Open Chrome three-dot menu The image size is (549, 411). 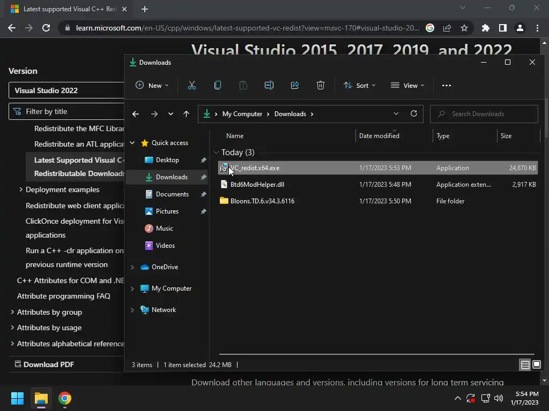point(537,28)
